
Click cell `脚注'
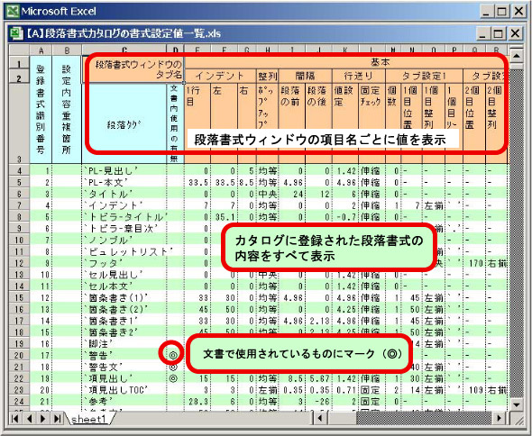click(124, 344)
